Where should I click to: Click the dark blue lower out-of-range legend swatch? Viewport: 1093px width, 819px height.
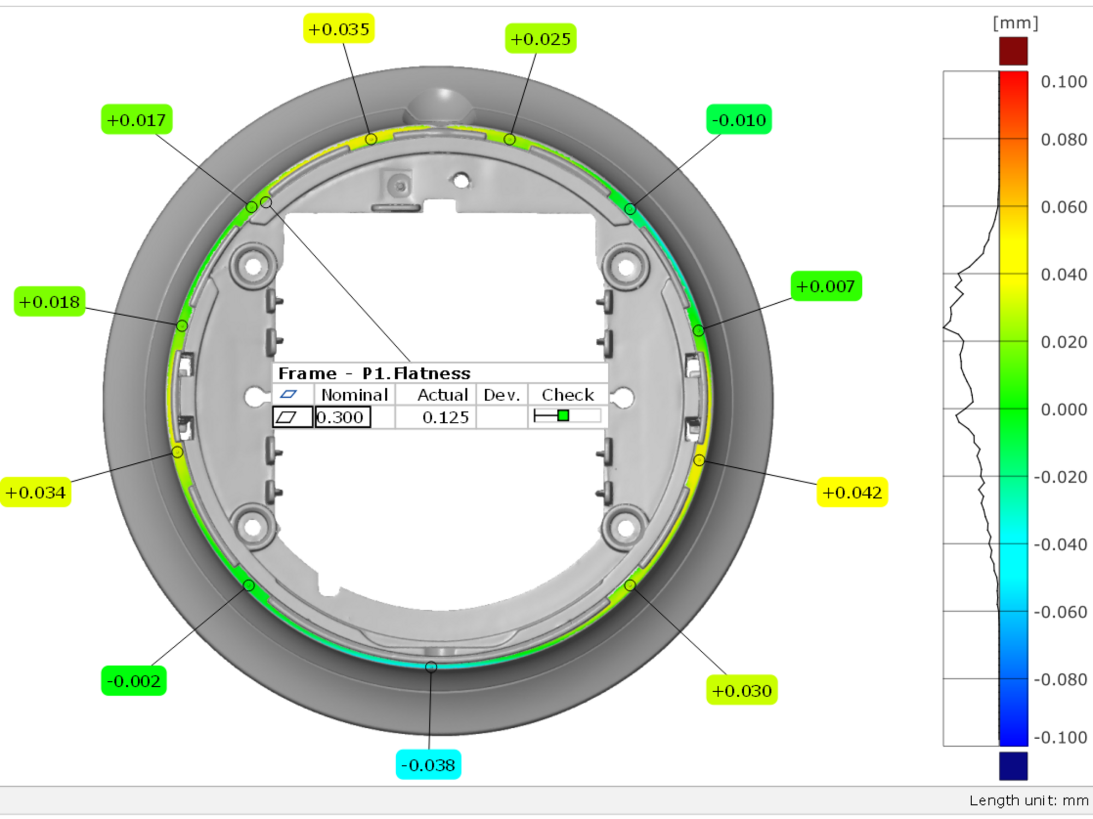[1013, 765]
